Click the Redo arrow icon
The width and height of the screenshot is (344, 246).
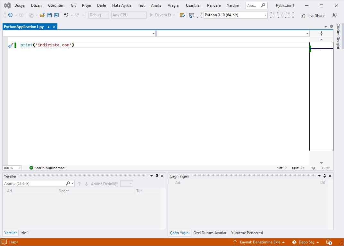[x=77, y=15]
